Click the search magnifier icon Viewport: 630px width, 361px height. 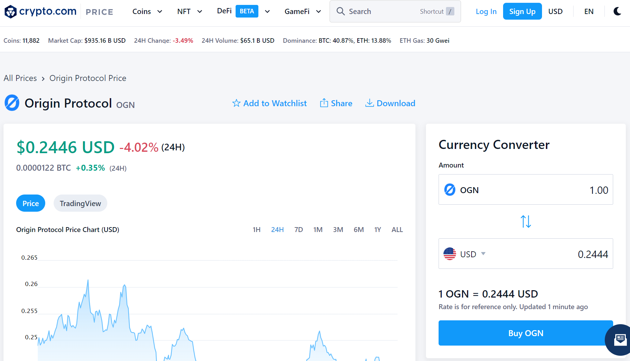click(340, 11)
